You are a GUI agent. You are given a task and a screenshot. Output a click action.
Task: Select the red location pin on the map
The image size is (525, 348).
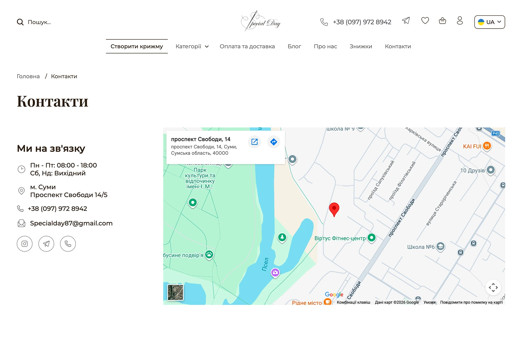click(x=334, y=209)
